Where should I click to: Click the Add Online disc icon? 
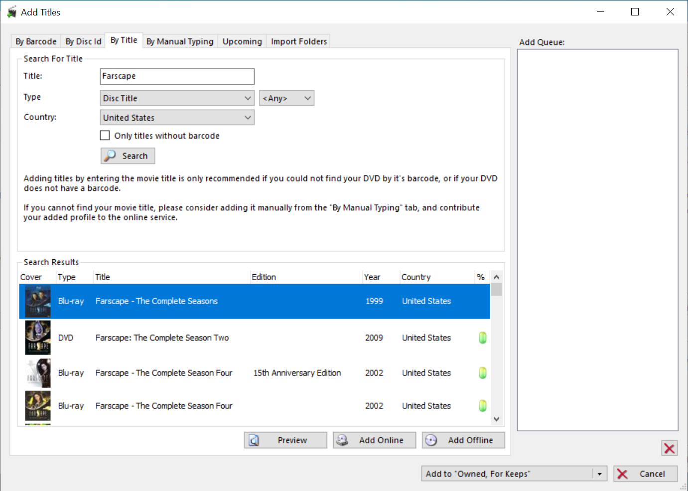click(x=342, y=440)
